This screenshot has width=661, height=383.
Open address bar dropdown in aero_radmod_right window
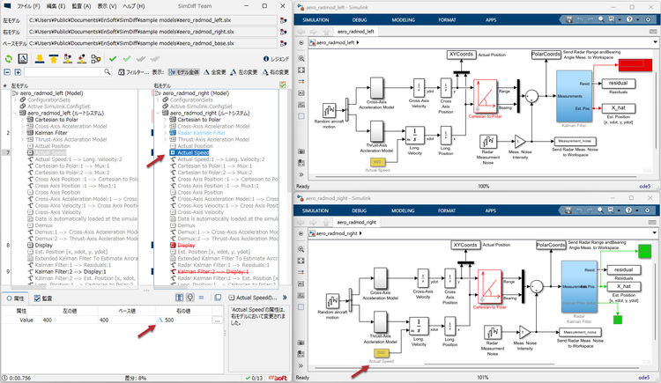tap(655, 232)
